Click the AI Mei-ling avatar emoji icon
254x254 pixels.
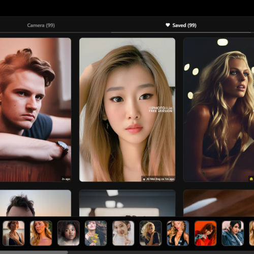pyautogui.click(x=144, y=179)
